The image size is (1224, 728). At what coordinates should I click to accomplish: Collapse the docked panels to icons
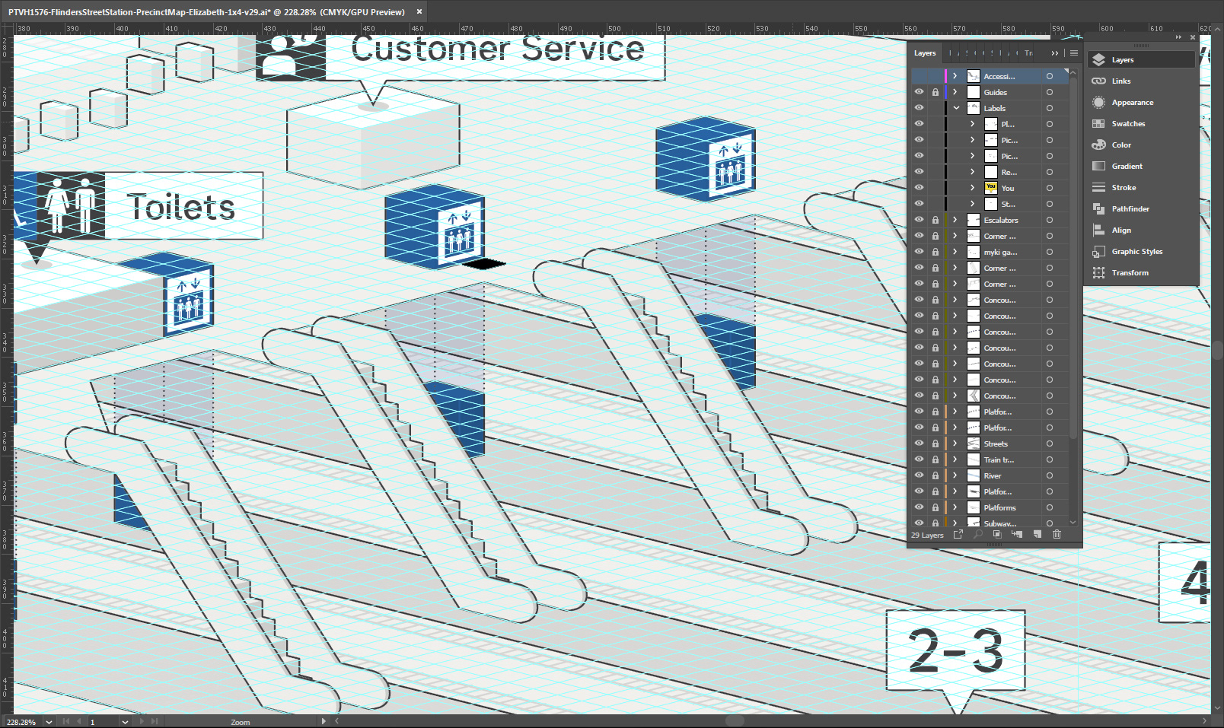point(1179,37)
